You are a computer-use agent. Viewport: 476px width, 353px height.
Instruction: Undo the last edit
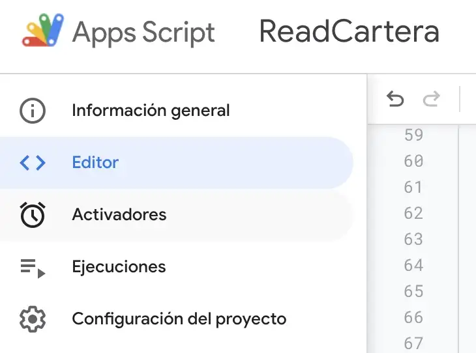click(x=395, y=99)
